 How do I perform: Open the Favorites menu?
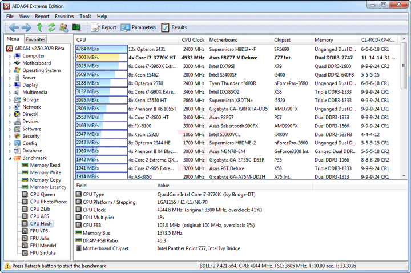(x=64, y=16)
